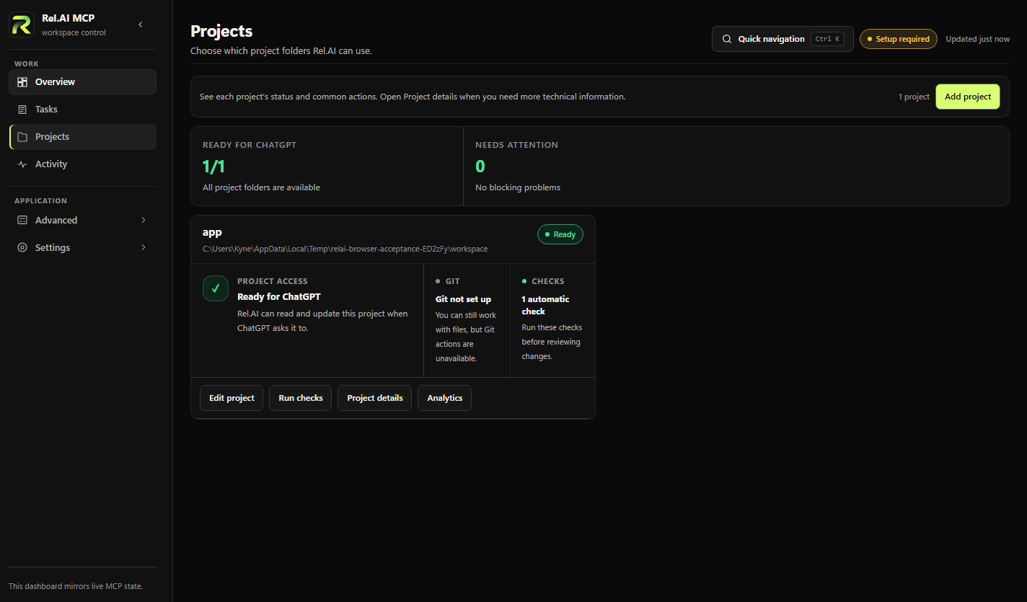Screen dimensions: 1027x602
Task: Click the "Git not set up" text
Action: pyautogui.click(x=463, y=299)
